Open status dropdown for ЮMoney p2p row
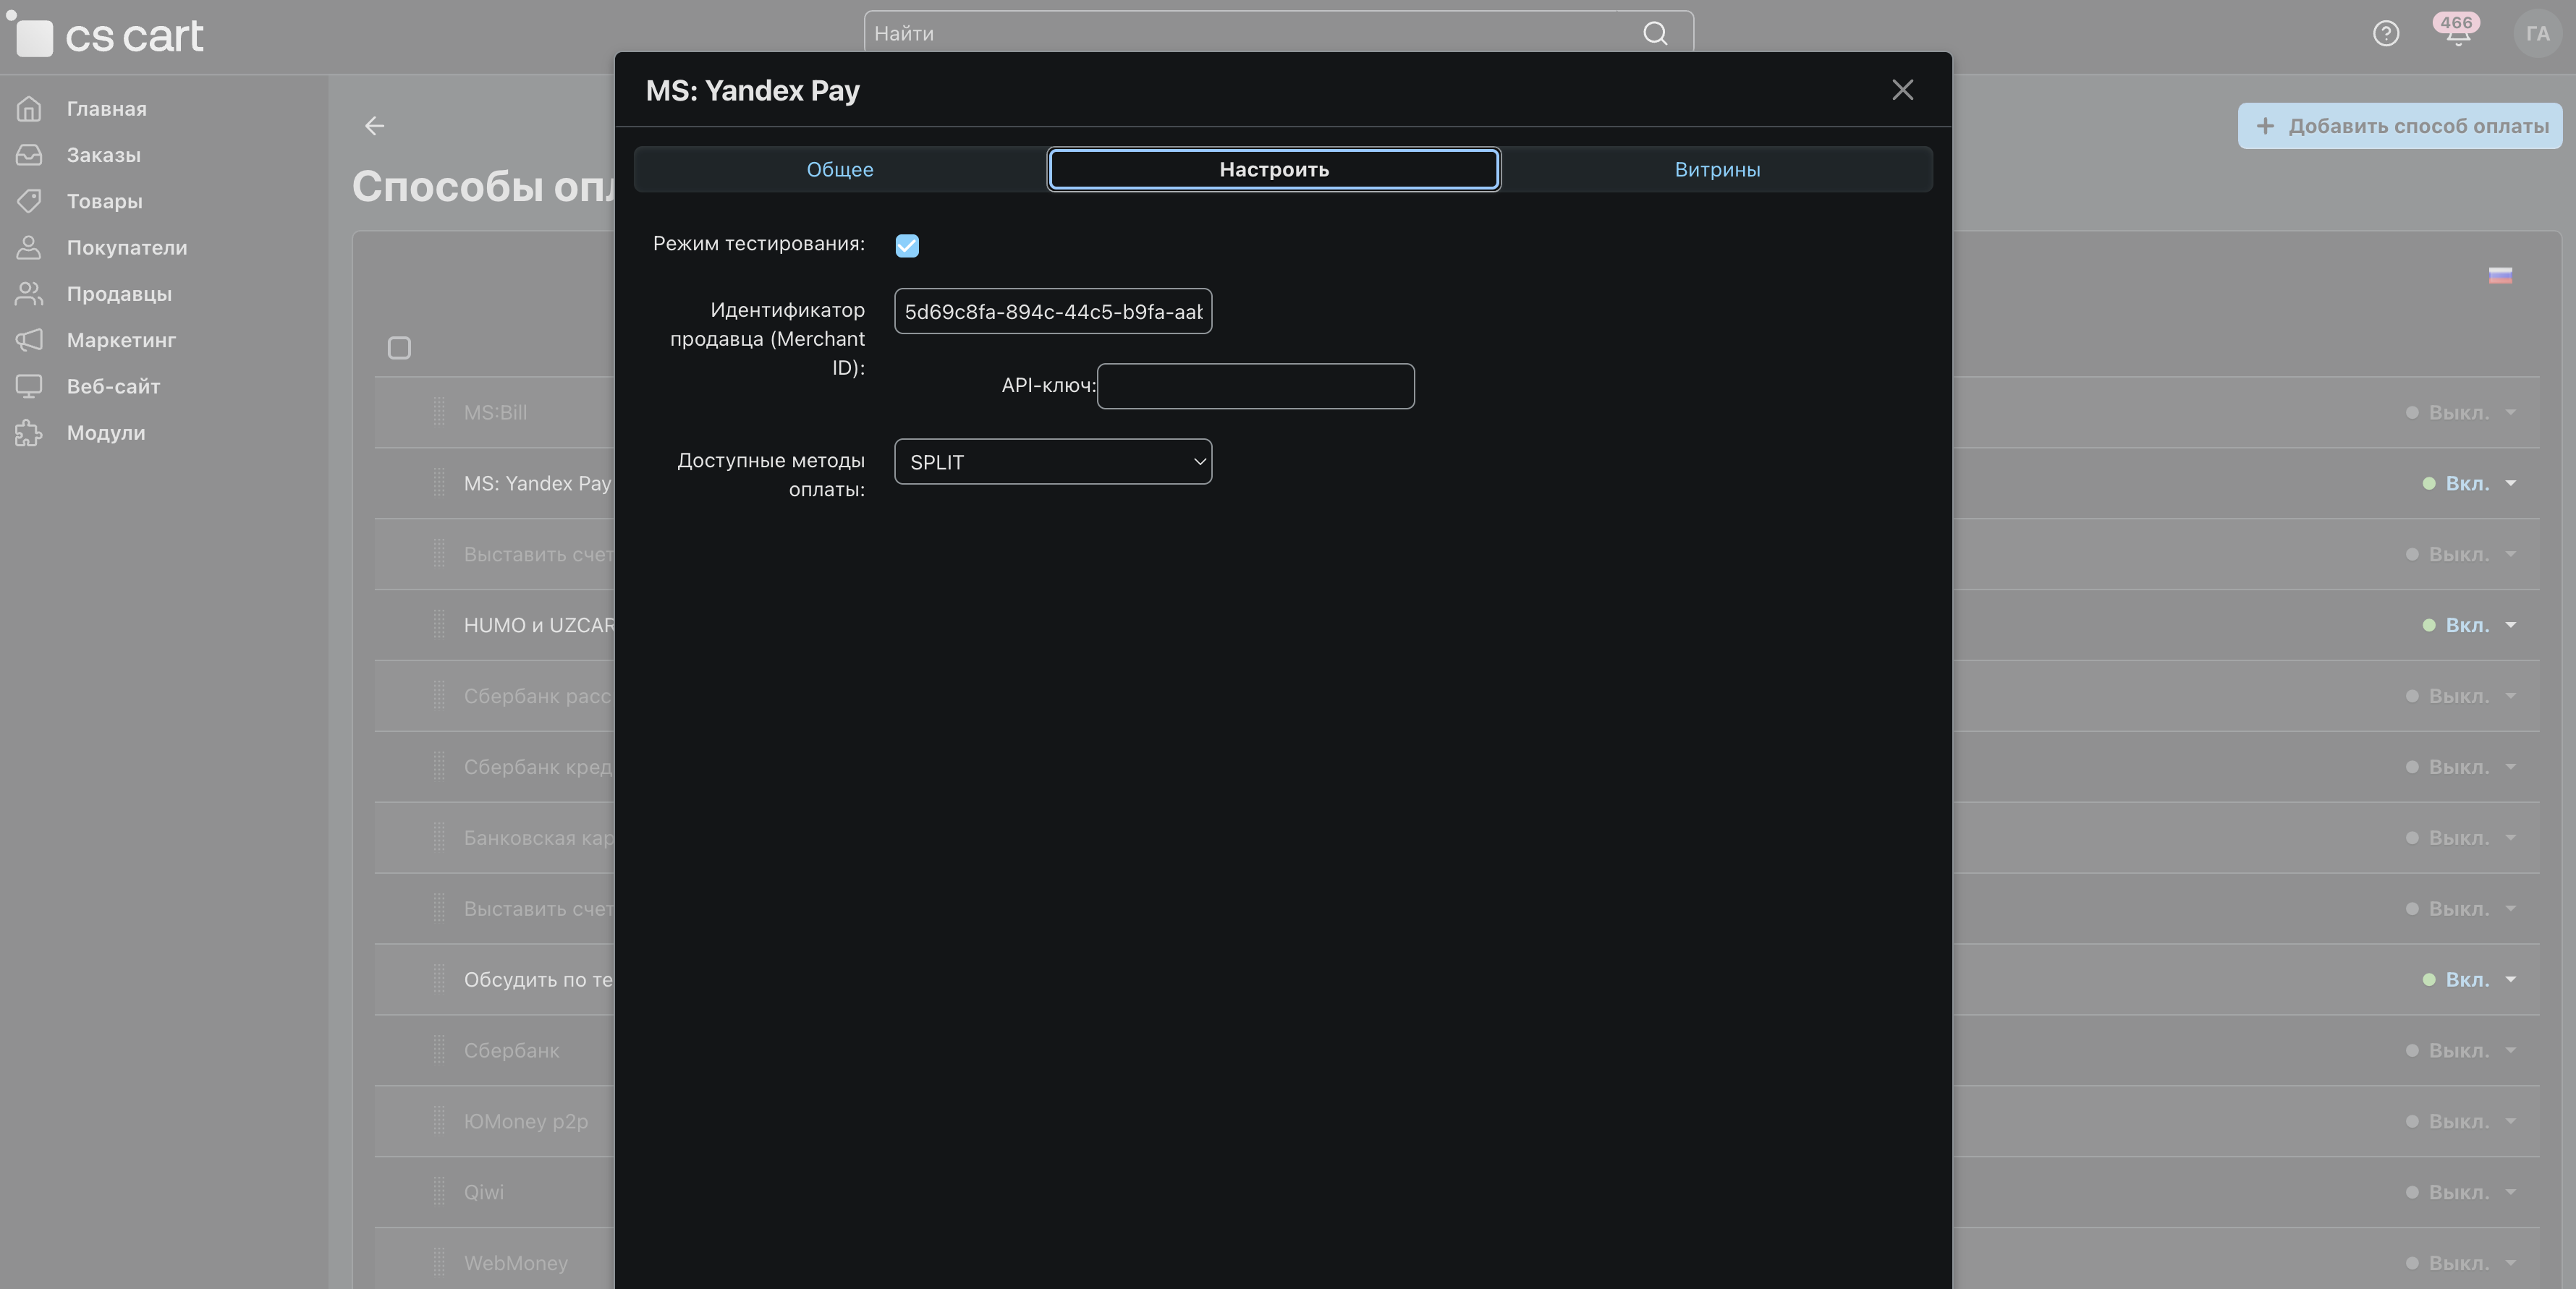The width and height of the screenshot is (2576, 1289). [2460, 1121]
